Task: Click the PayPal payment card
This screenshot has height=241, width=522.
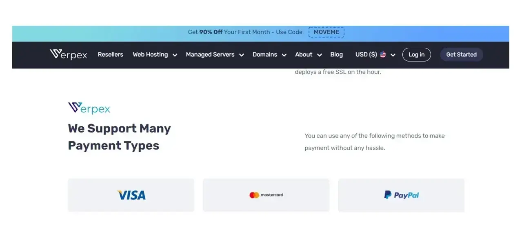Action: click(401, 195)
